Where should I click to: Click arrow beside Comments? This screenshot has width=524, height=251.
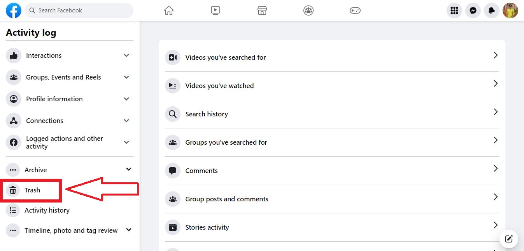pyautogui.click(x=496, y=168)
